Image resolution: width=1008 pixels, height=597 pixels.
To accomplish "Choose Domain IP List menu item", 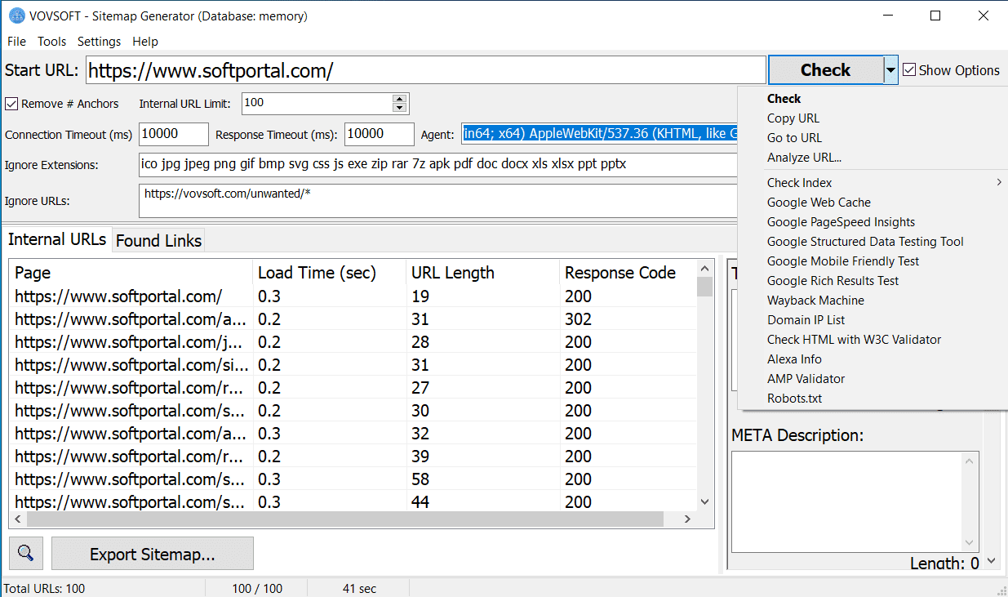I will [806, 320].
